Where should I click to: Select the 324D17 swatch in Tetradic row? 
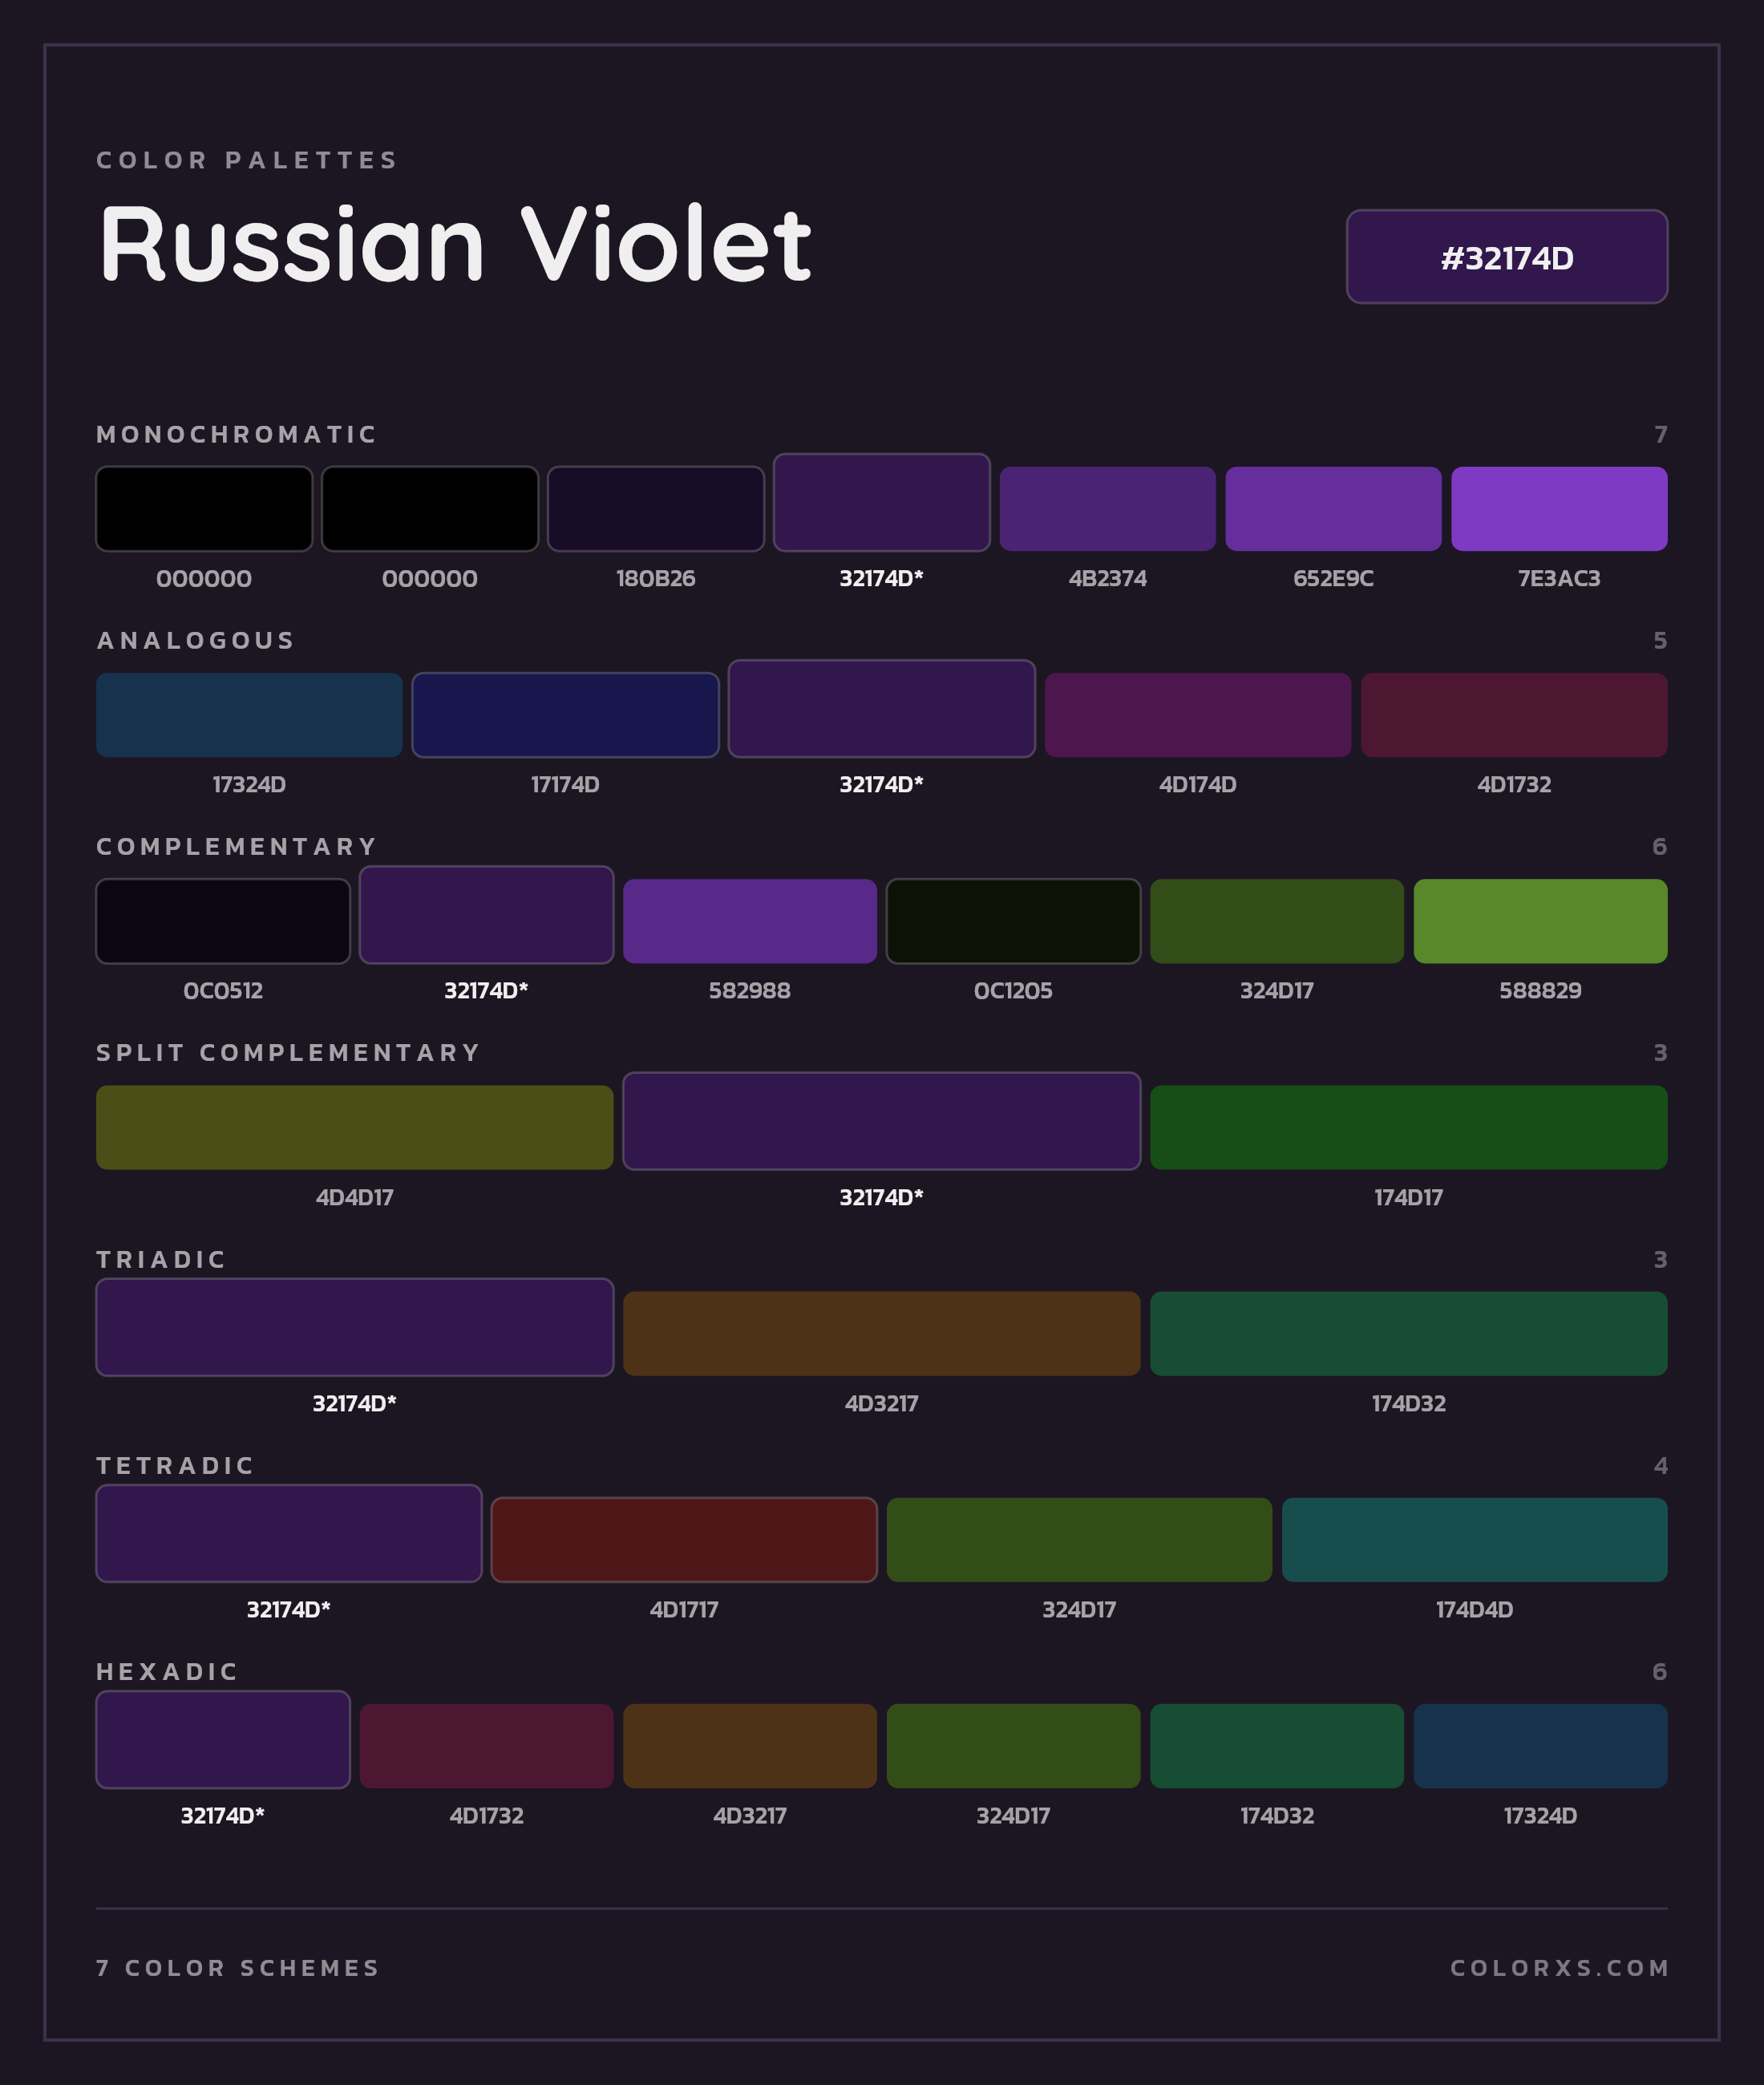coord(1079,1540)
